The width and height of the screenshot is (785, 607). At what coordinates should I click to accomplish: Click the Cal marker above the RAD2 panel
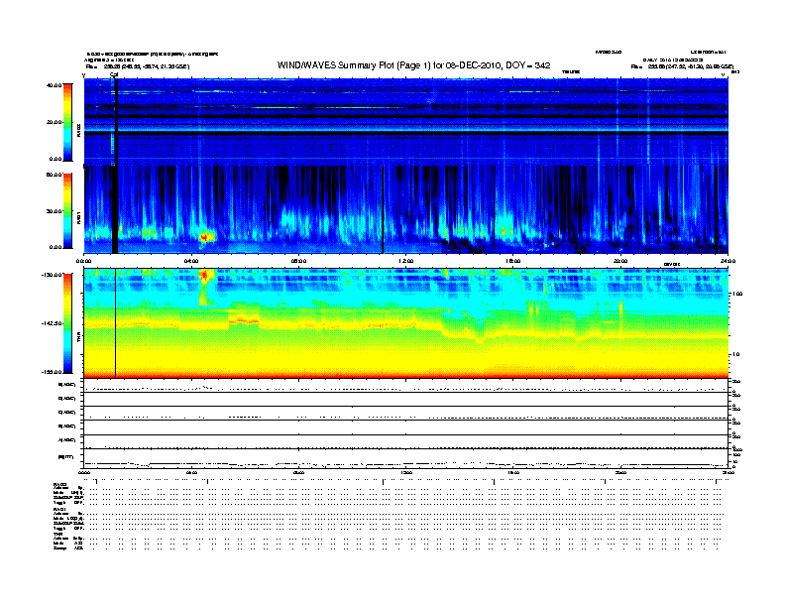(114, 74)
